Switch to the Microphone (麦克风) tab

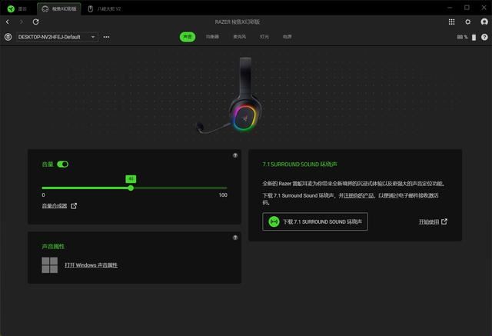(x=239, y=37)
